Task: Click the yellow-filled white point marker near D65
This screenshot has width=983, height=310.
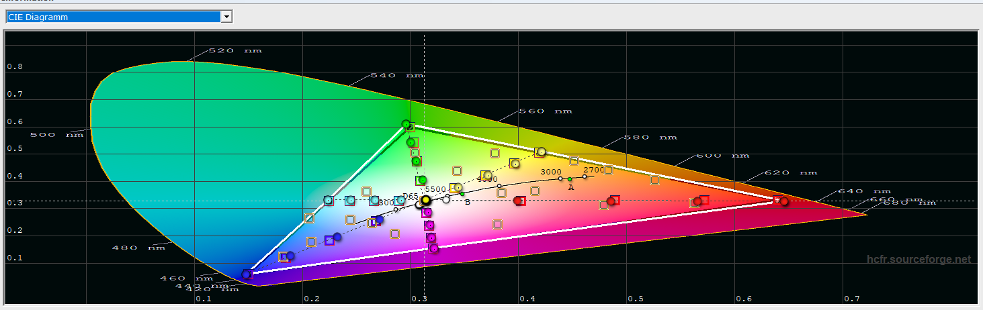Action: click(425, 201)
